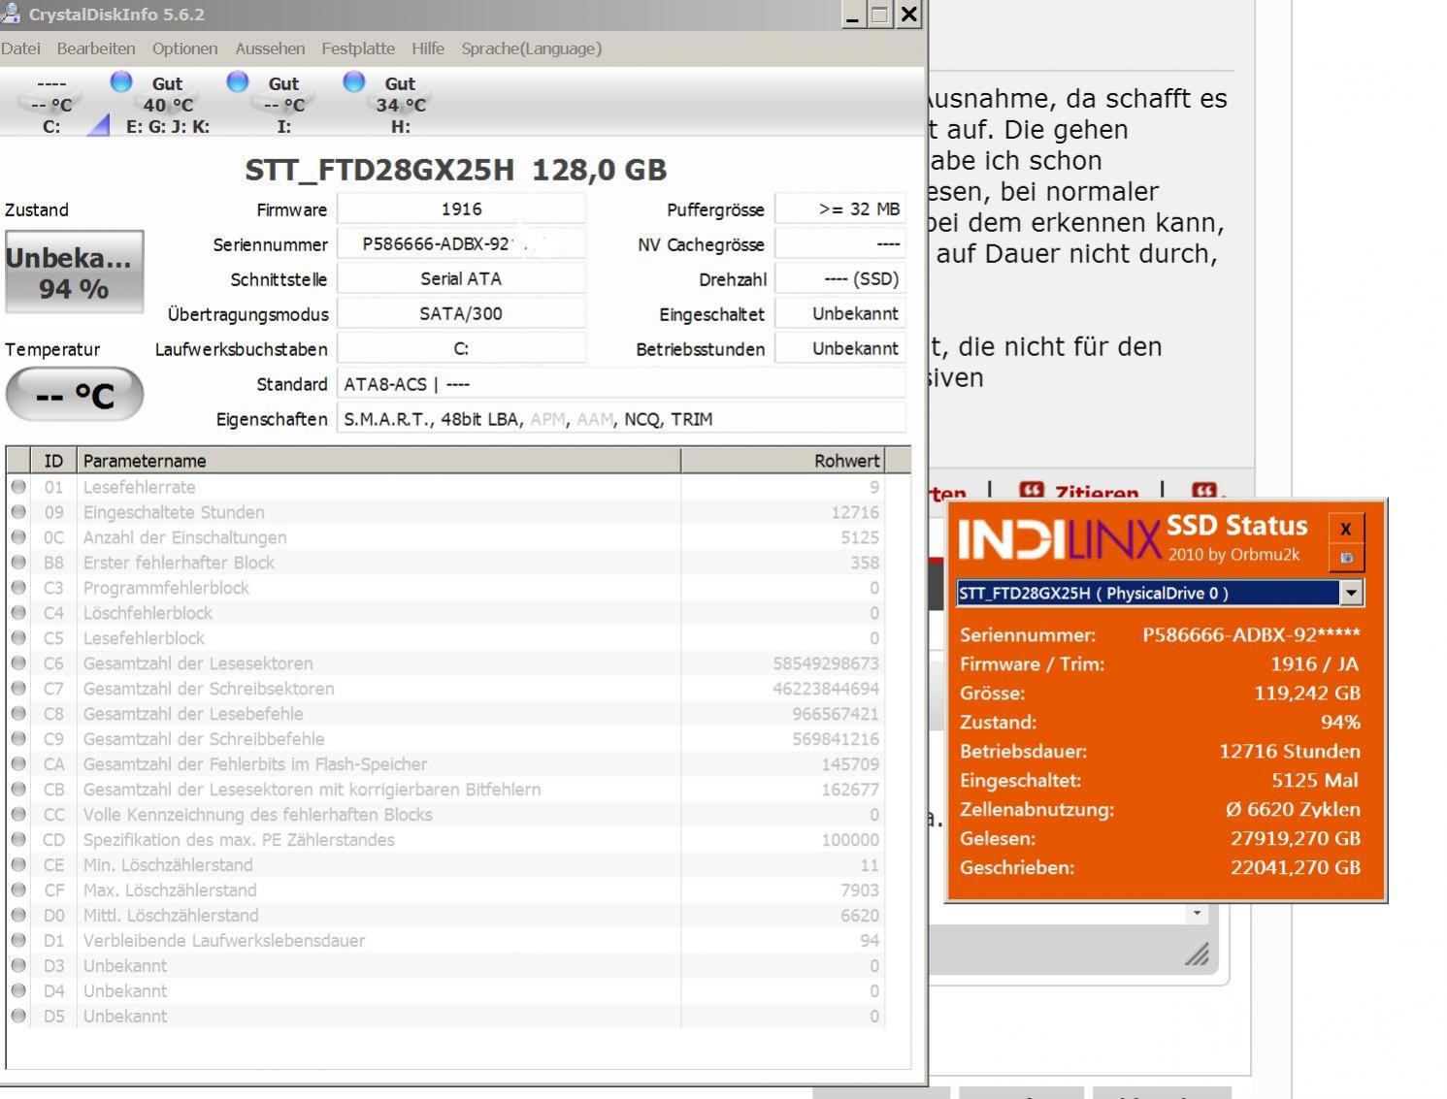The image size is (1447, 1099).
Task: Click status icon of row CC Volle Kennzeichnung
Action: coord(18,815)
